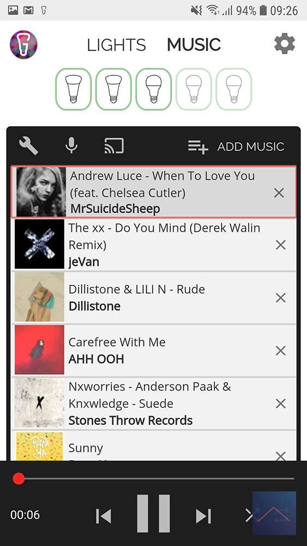The image size is (307, 546).
Task: Open the blue album art thumbnail
Action: pyautogui.click(x=274, y=513)
